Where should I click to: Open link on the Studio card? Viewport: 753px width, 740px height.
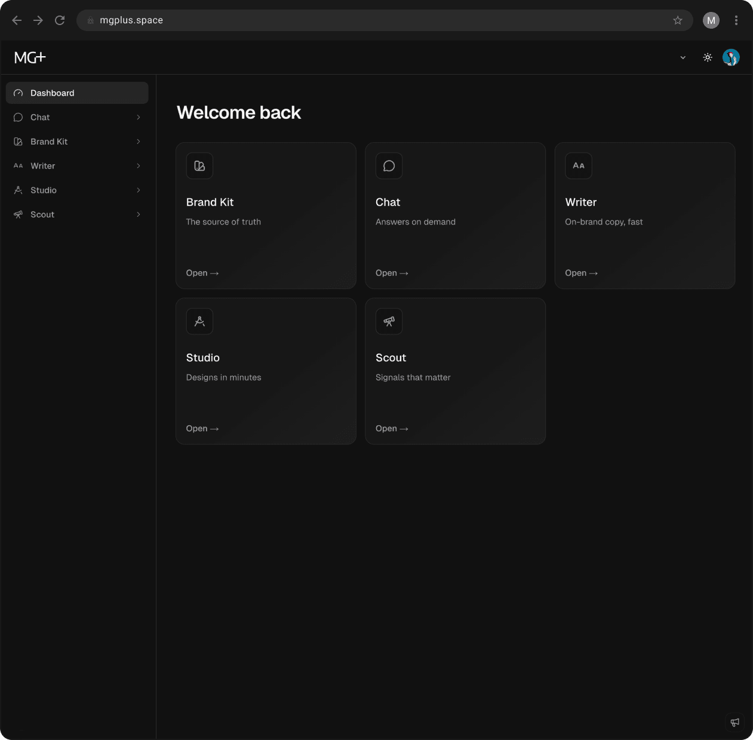pyautogui.click(x=202, y=429)
